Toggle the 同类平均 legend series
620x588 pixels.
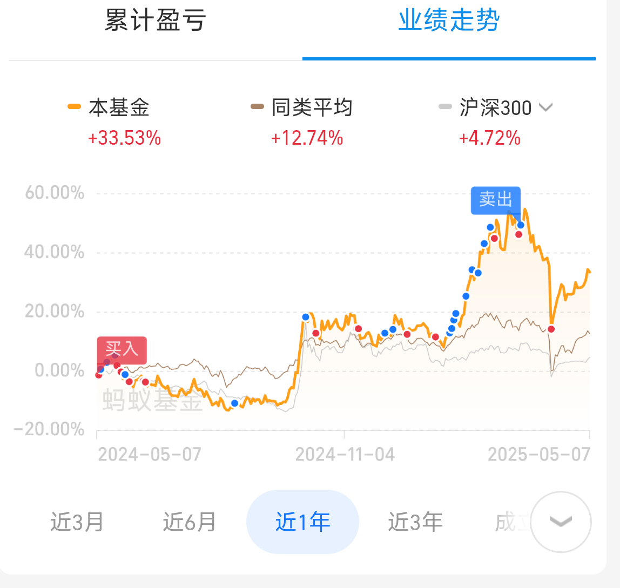tap(301, 107)
